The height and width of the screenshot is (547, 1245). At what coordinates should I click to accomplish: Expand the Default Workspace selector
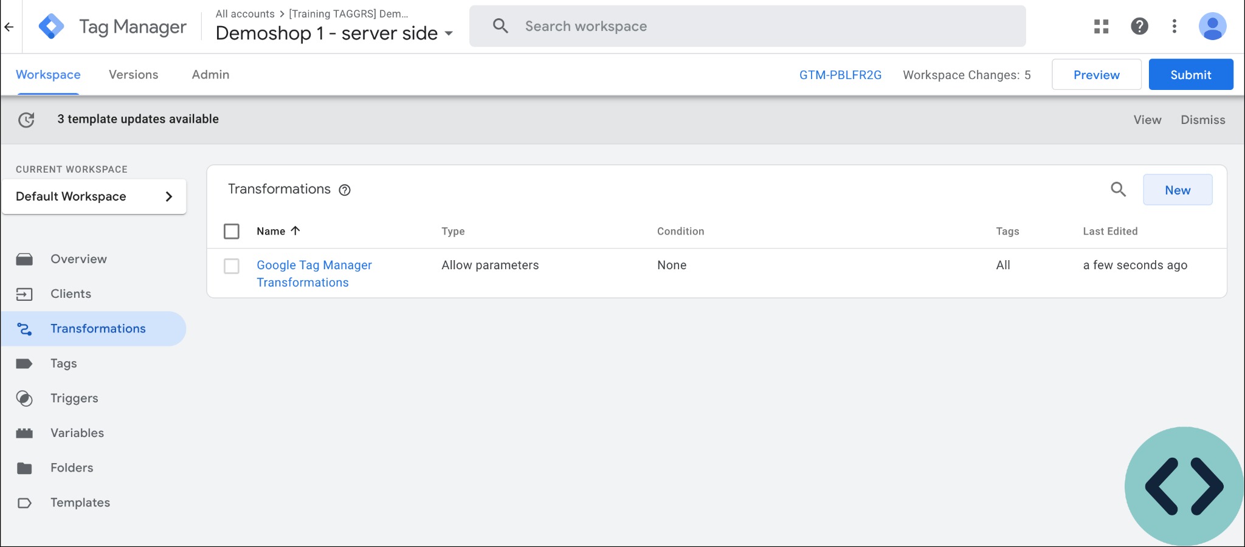point(94,196)
